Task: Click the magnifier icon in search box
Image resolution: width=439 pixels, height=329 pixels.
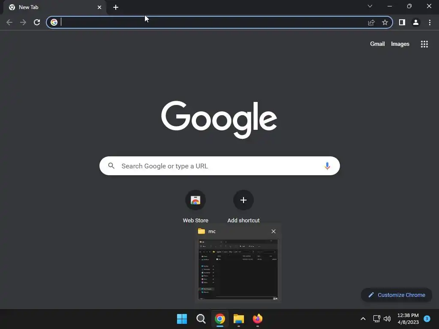Action: [x=111, y=166]
